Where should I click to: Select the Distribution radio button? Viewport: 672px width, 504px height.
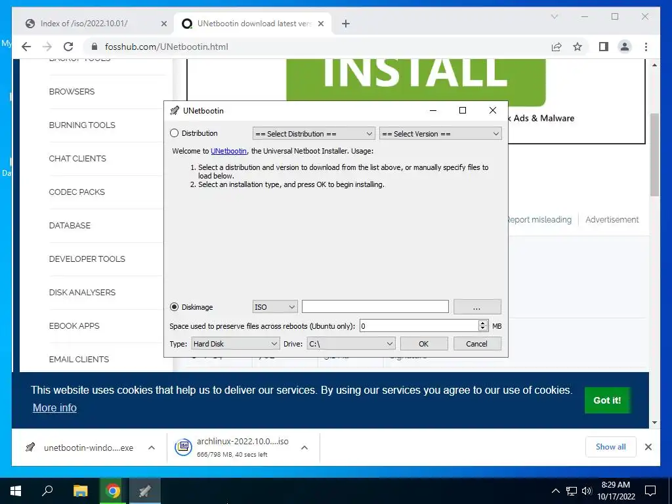click(x=174, y=133)
